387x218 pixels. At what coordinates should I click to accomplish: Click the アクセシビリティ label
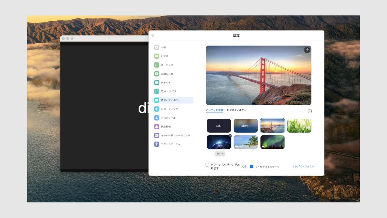coord(171,144)
